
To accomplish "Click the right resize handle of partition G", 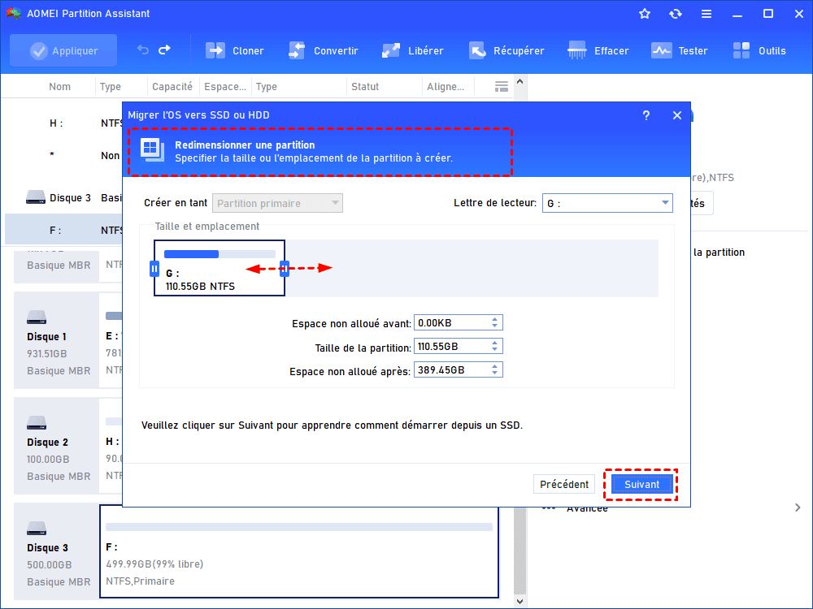I will click(x=284, y=269).
